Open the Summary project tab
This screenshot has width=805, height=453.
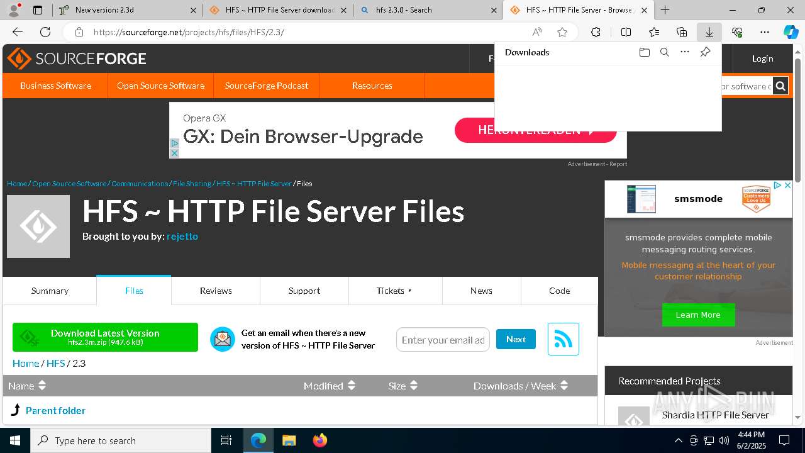50,291
